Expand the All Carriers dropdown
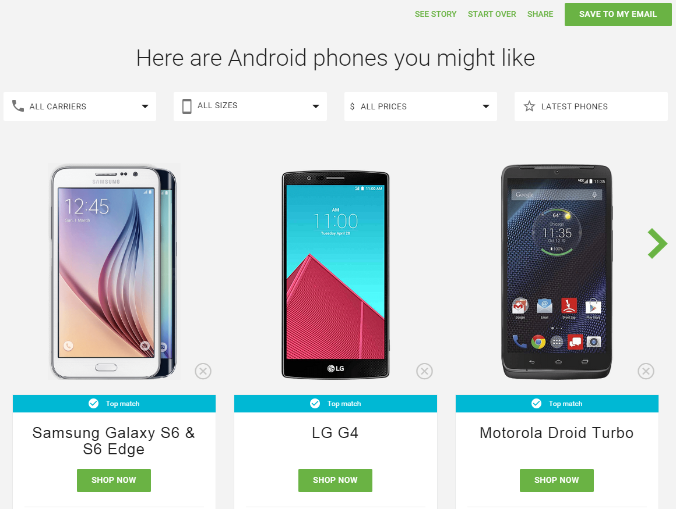 (x=80, y=106)
